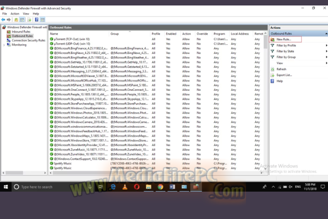The width and height of the screenshot is (328, 219).
Task: Select Inbound Rules in the tree
Action: pos(20,31)
